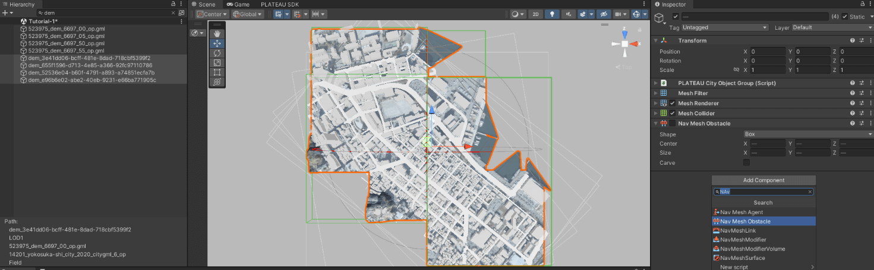Screen dimensions: 874x270
Task: Toggle hidden objects visibility in scene
Action: tap(604, 14)
